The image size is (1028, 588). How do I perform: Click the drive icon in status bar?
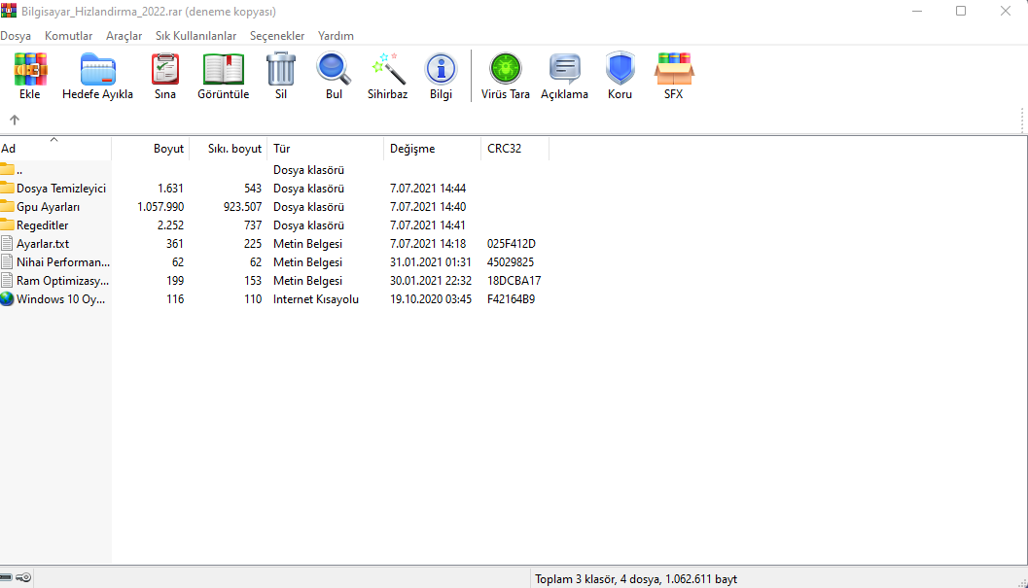(6, 577)
